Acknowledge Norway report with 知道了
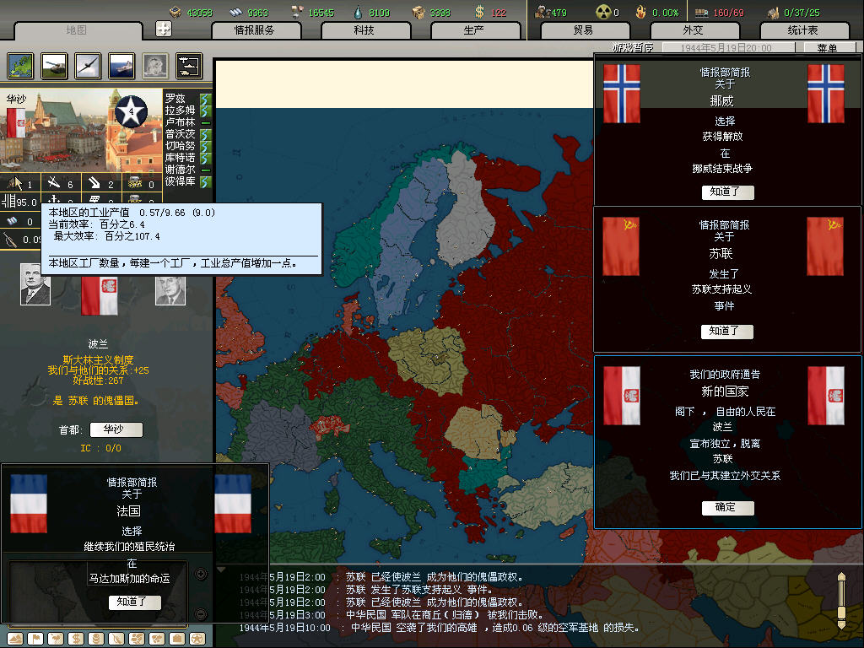The image size is (864, 648). 727,192
